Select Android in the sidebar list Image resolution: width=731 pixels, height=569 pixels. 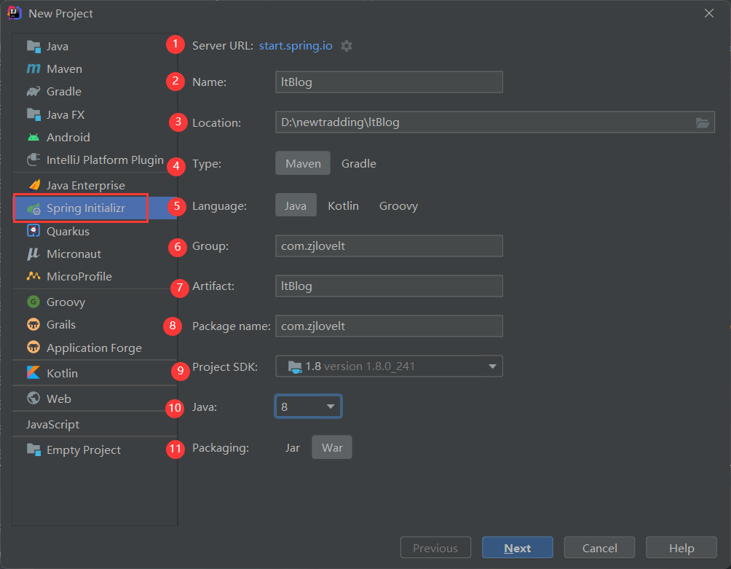pyautogui.click(x=95, y=137)
